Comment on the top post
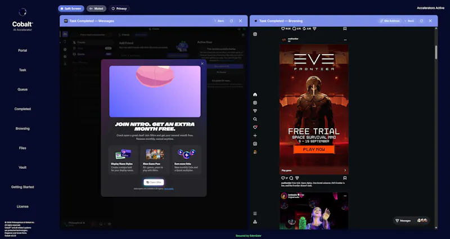This screenshot has width=450, height=239. (294, 29)
